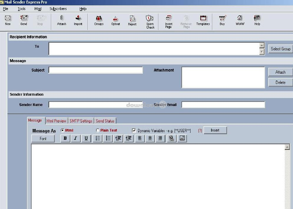
Task: Click the outdent icon
Action: pyautogui.click(x=118, y=138)
